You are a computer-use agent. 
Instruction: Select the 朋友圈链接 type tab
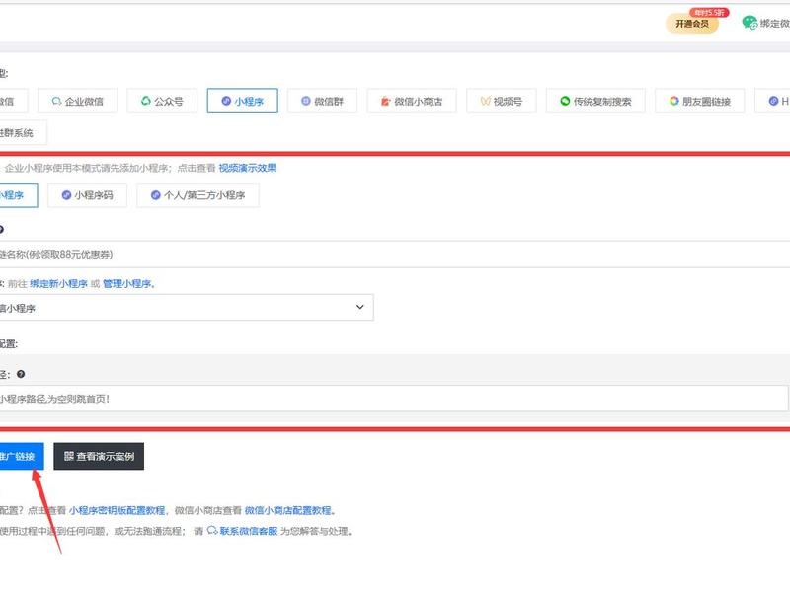[x=700, y=102]
